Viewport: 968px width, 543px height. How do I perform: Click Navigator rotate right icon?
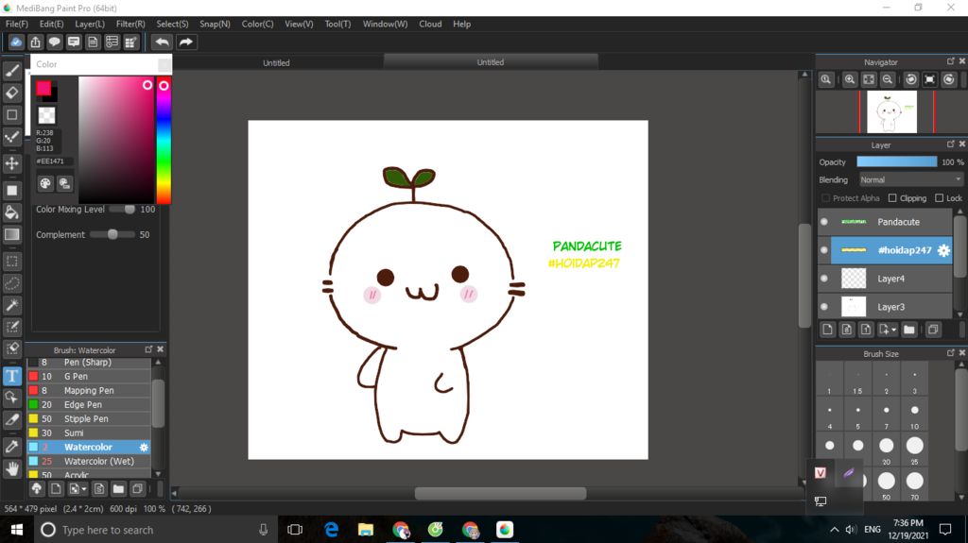(x=949, y=79)
